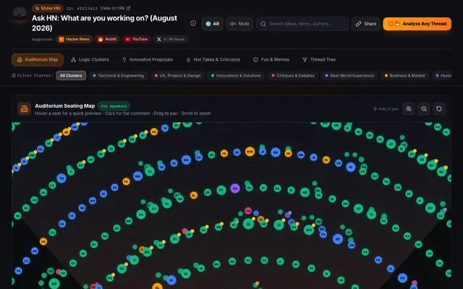Reset the map view with rotate icon
This screenshot has height=289, width=463.
(x=439, y=109)
